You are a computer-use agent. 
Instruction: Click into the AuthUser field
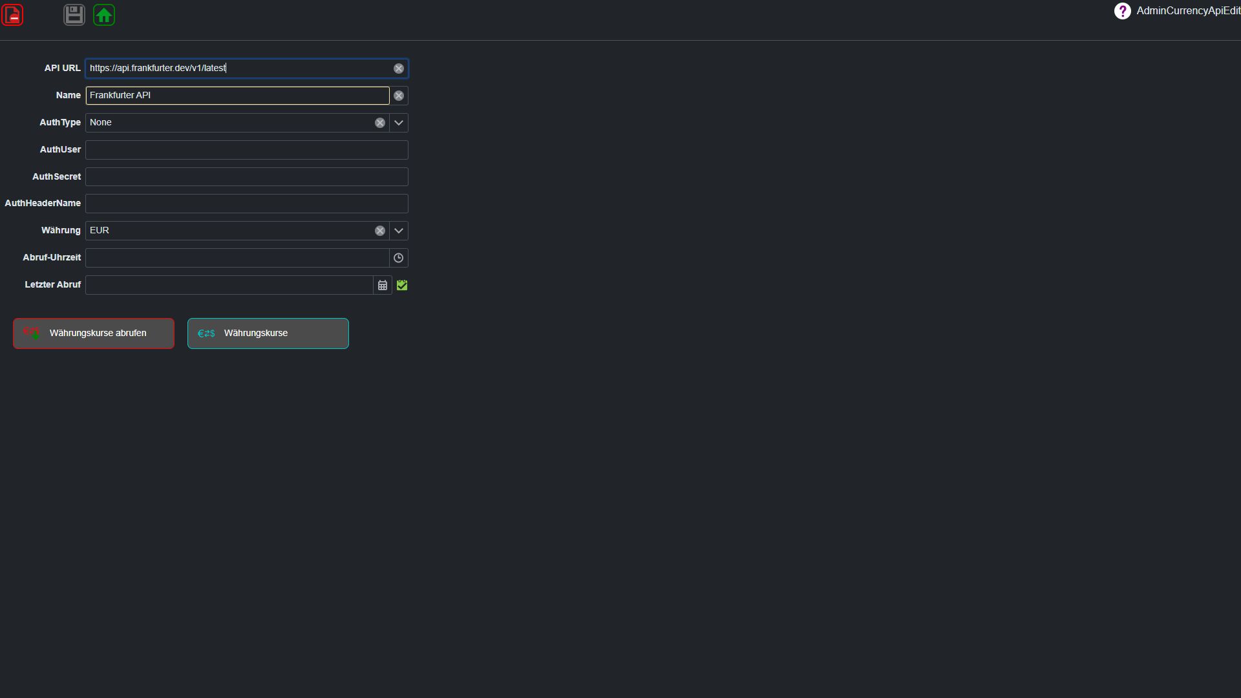(x=247, y=150)
